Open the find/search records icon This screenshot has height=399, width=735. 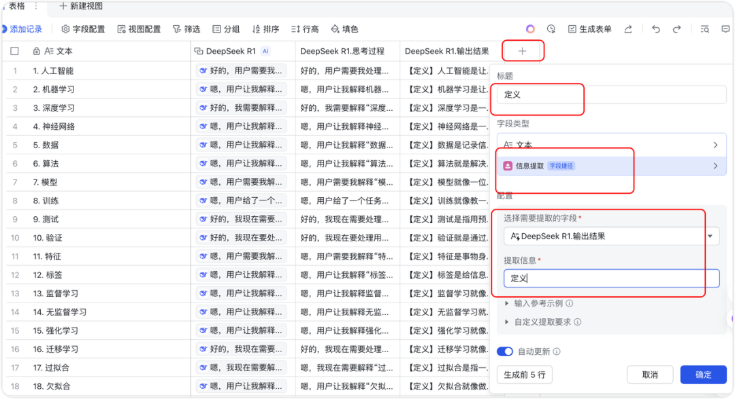704,29
